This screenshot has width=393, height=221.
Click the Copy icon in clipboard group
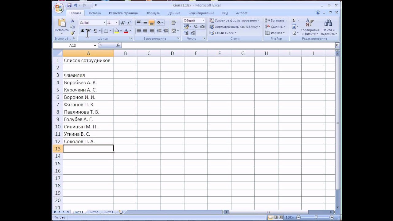pyautogui.click(x=72, y=27)
